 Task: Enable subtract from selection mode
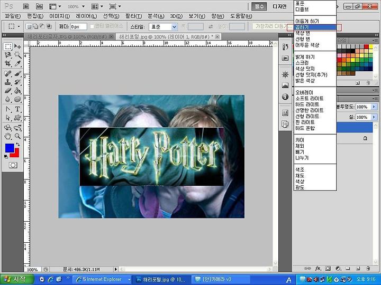[42, 26]
